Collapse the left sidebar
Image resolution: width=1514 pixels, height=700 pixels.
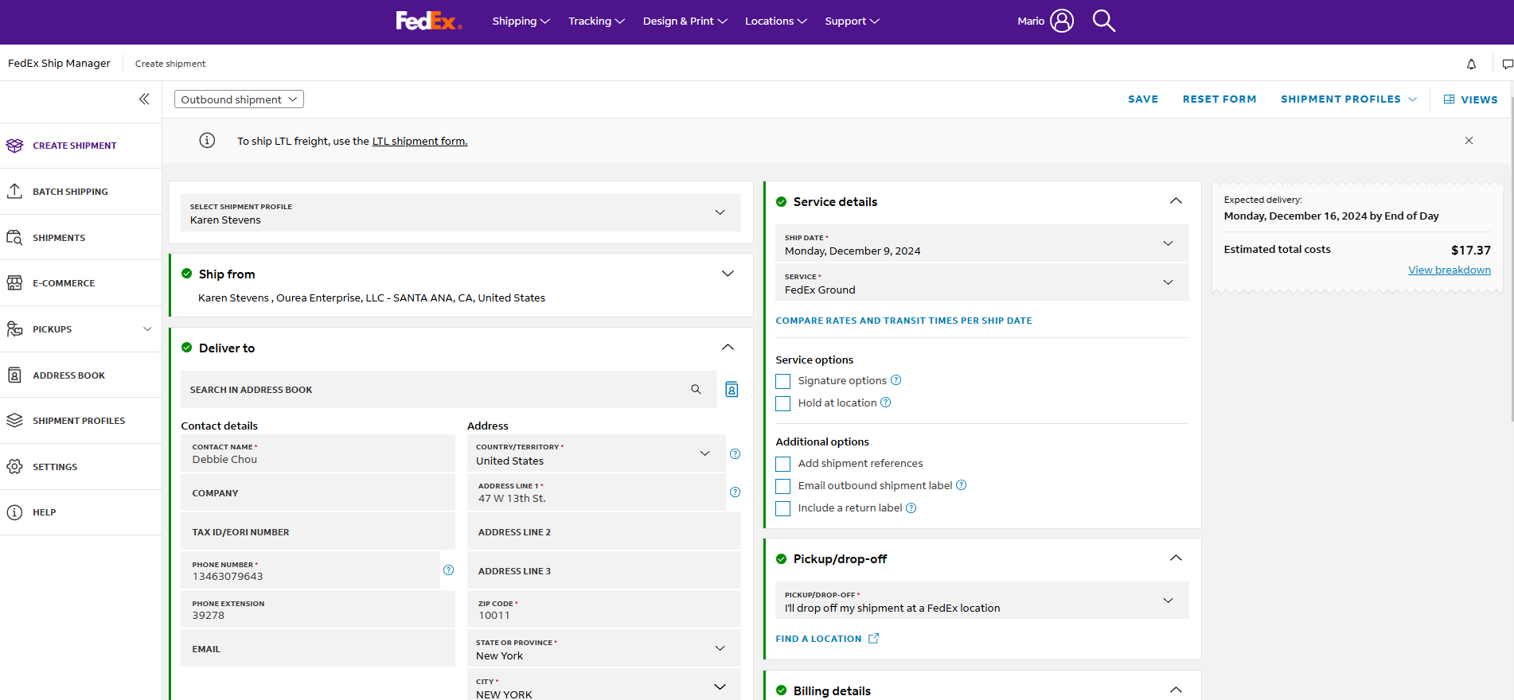click(x=144, y=99)
